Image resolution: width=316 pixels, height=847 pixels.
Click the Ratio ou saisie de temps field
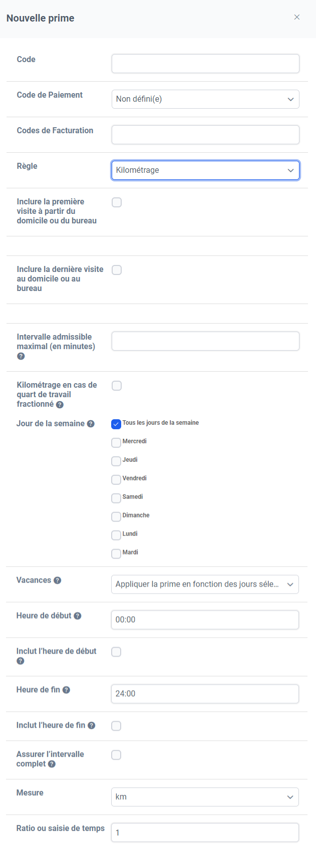205,832
